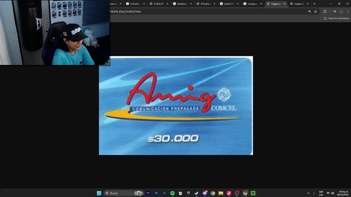
Task: Open the Windows Start menu
Action: point(99,193)
